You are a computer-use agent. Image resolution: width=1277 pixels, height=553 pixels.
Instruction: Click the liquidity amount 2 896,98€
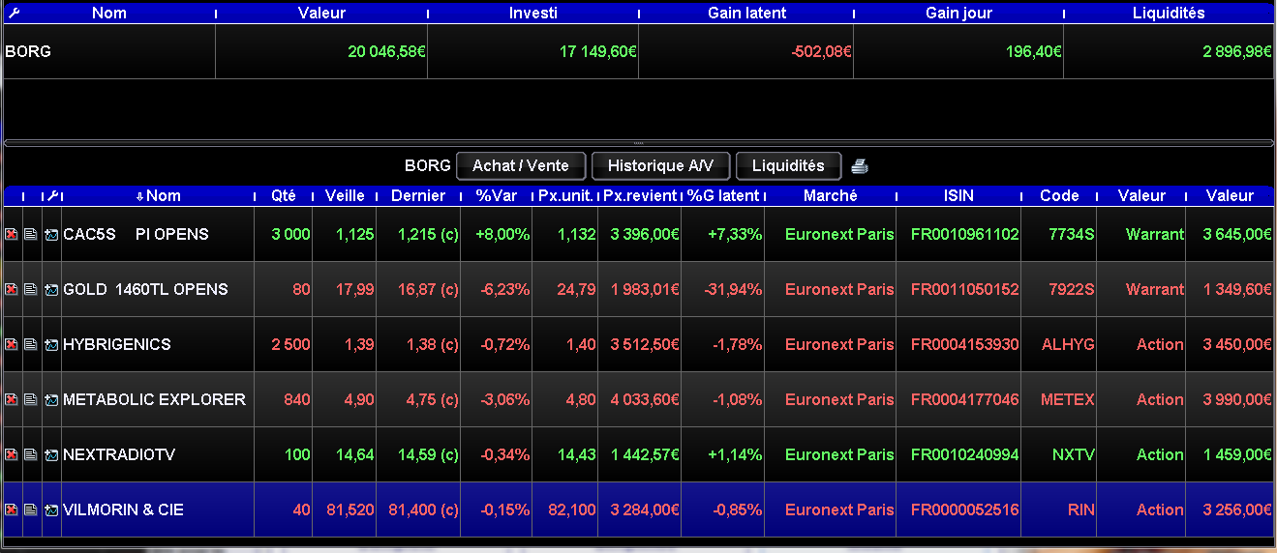[1237, 51]
